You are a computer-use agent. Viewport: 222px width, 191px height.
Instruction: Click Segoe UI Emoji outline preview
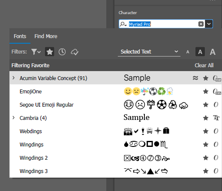pyautogui.click(x=156, y=104)
